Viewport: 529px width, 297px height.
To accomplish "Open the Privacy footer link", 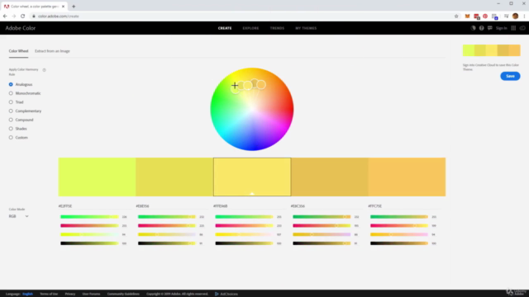I will [x=70, y=294].
